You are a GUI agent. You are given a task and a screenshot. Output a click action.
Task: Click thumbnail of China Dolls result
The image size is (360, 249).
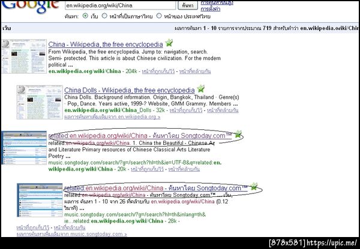(40, 102)
